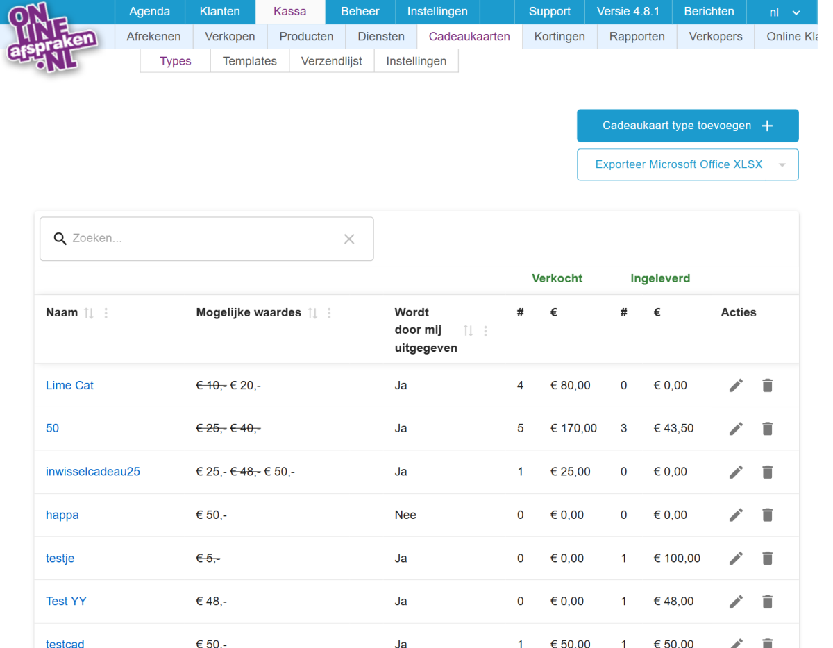833x648 pixels.
Task: Sort table by Naam column arrows
Action: [x=89, y=314]
